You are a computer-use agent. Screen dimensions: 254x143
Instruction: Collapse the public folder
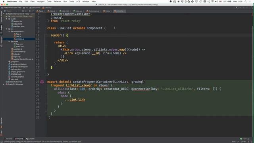point(6,19)
